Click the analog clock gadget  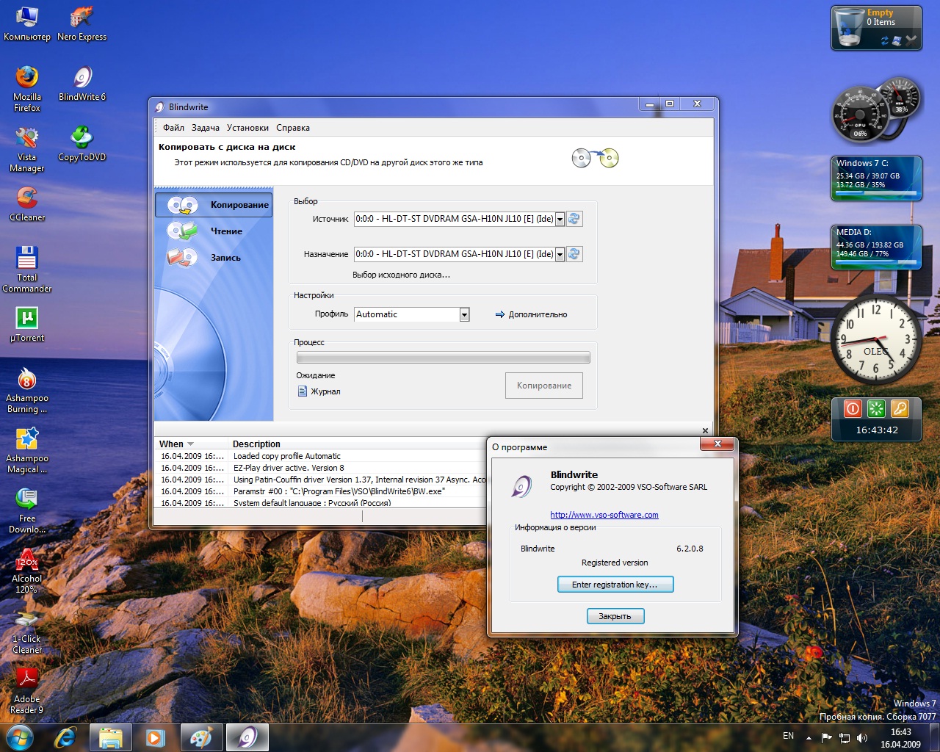point(876,339)
